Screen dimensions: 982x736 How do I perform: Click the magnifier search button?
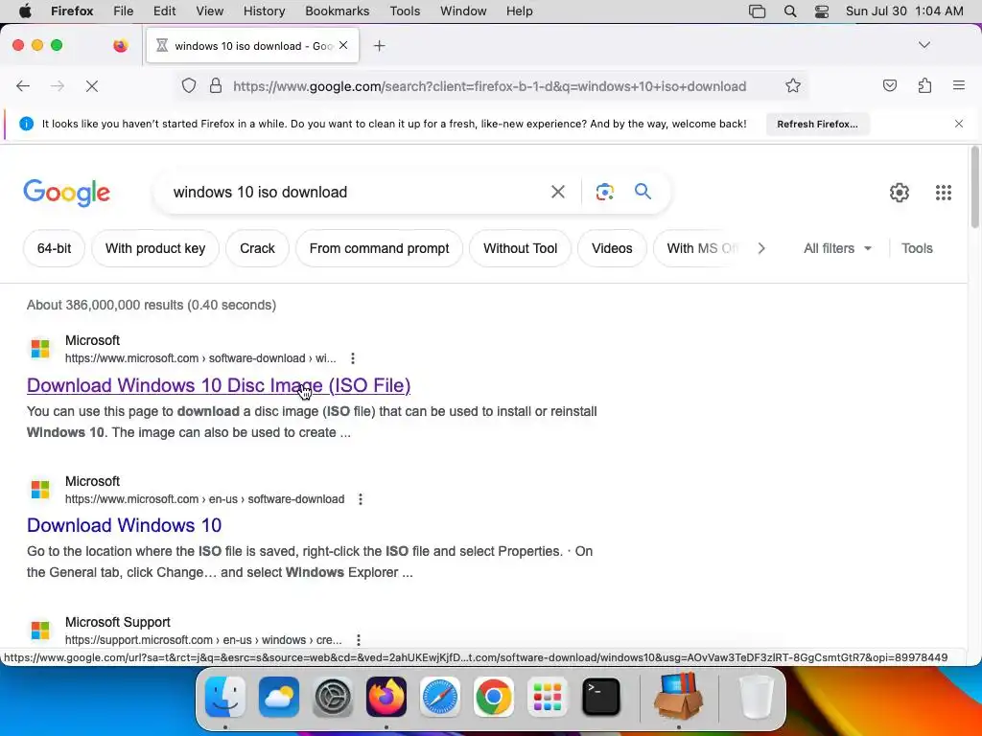(x=643, y=191)
